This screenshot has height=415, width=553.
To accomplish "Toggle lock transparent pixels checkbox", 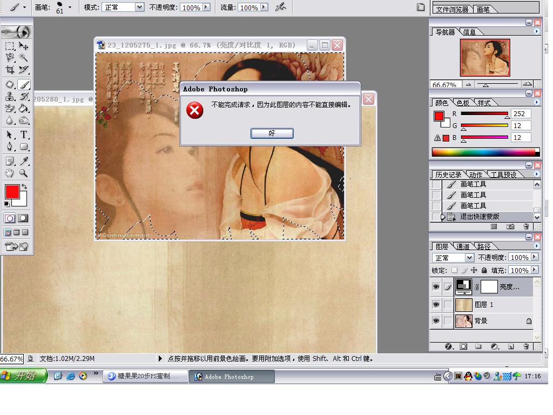I will pos(454,270).
